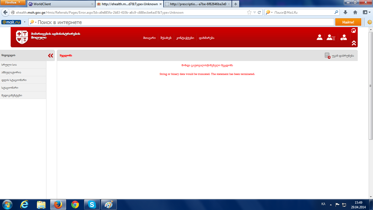373x210 pixels.
Task: Open the დახმარება help menu
Action: pos(206,38)
